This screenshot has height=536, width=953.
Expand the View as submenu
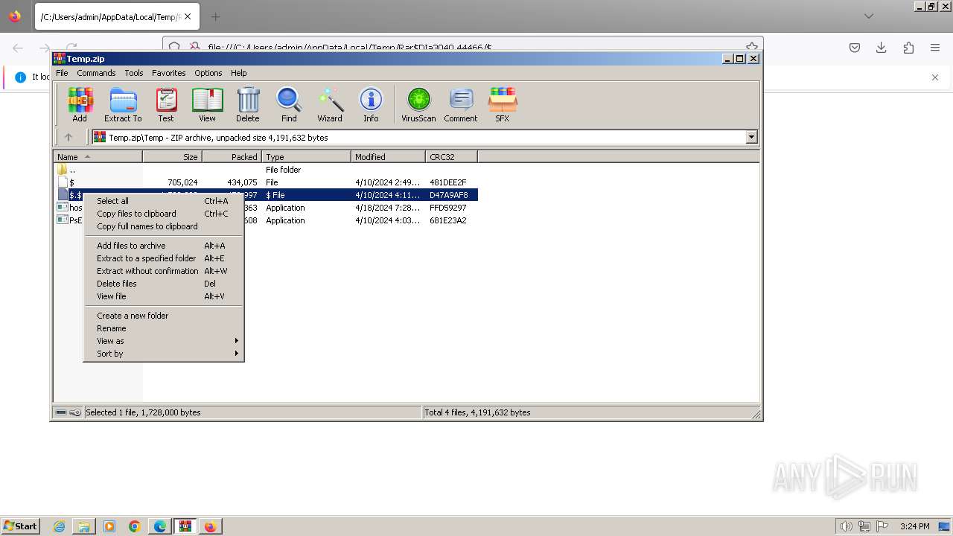point(164,341)
